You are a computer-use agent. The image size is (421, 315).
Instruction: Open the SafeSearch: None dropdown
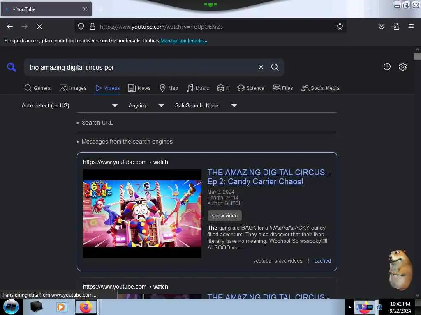coord(206,105)
